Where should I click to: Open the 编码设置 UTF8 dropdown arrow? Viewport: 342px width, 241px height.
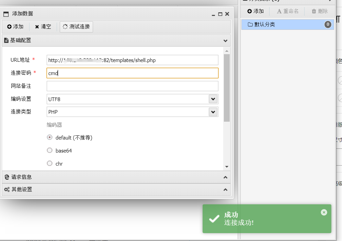coord(213,99)
